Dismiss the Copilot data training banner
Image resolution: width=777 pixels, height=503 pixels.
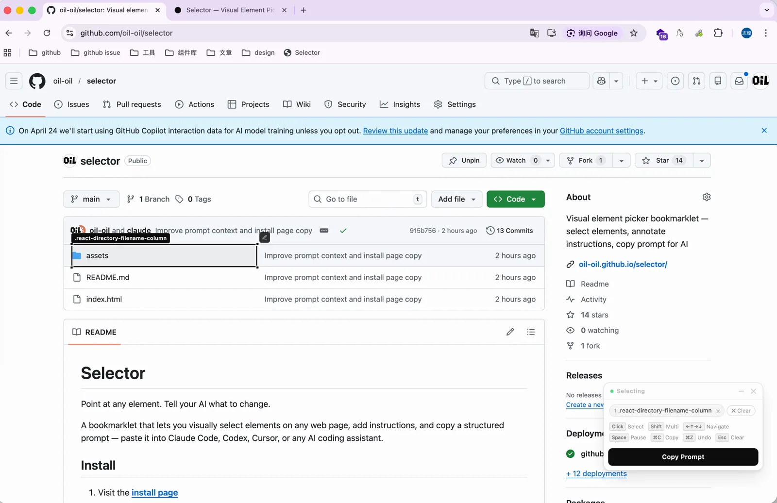pyautogui.click(x=764, y=131)
